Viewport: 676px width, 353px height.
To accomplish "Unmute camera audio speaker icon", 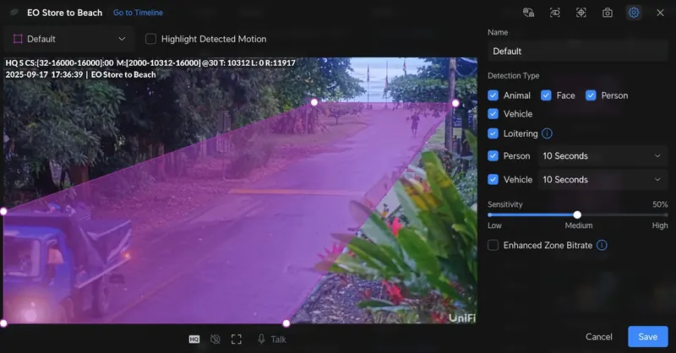I will click(x=215, y=339).
